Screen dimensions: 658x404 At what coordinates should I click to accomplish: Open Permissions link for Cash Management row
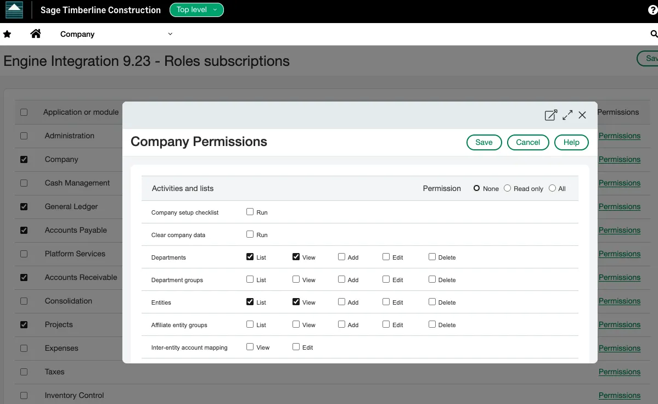[x=620, y=183]
